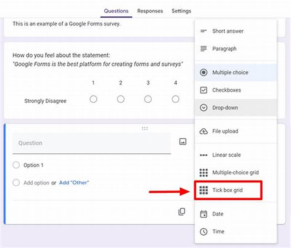Screen dimensions: 291x248
Task: Switch to the Responses tab
Action: 150,11
